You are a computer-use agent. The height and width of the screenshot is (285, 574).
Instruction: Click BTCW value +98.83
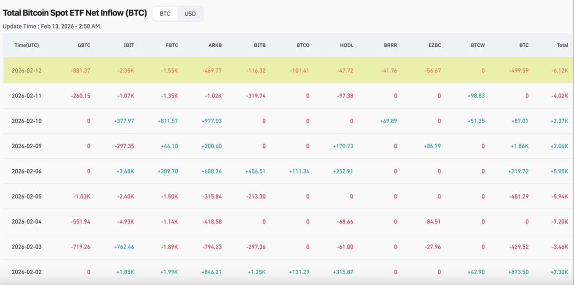click(475, 96)
